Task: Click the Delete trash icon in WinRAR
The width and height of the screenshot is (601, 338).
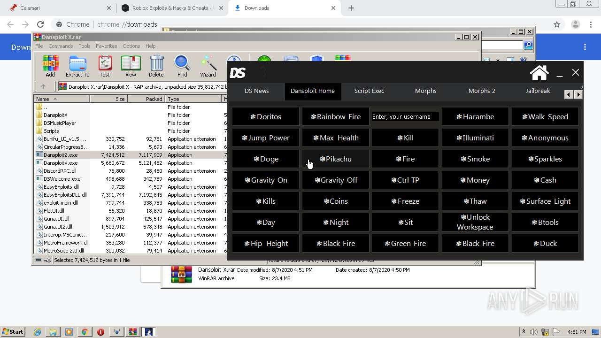Action: point(156,66)
